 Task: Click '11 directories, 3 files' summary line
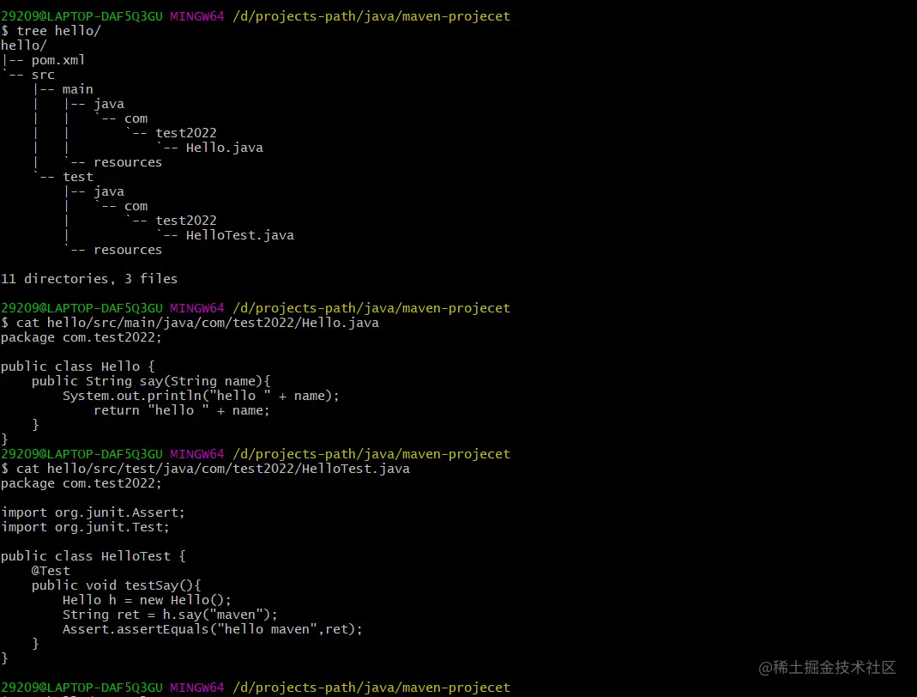[89, 279]
